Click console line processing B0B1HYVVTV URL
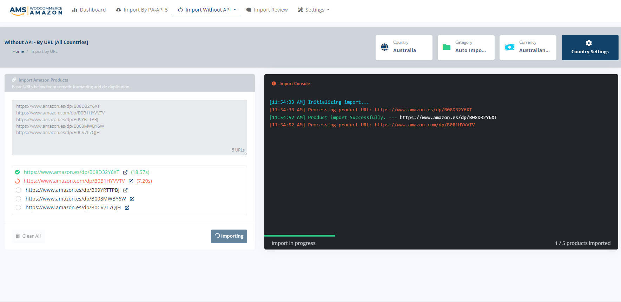 [372, 125]
